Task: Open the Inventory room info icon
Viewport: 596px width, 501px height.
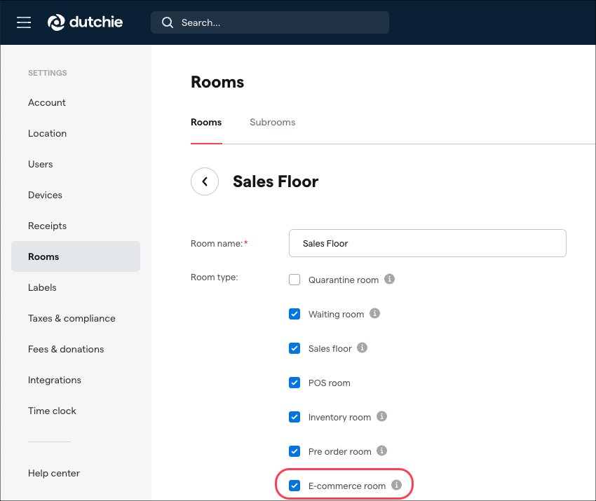Action: click(381, 416)
